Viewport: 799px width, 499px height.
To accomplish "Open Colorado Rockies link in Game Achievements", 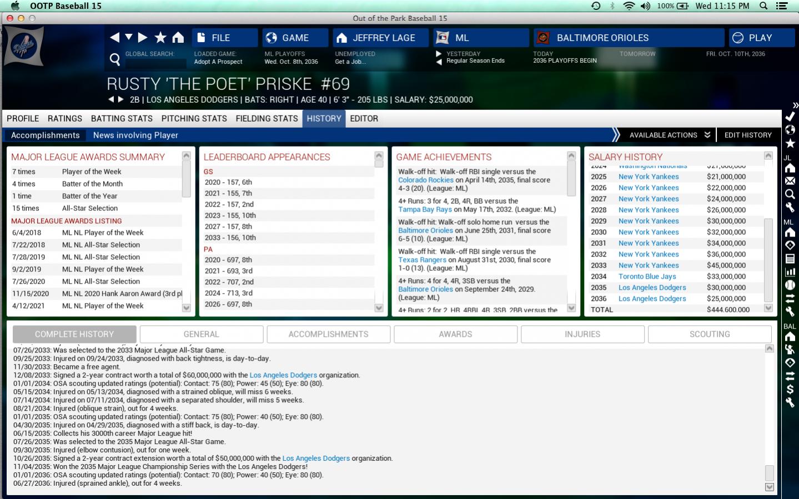I will [x=426, y=180].
